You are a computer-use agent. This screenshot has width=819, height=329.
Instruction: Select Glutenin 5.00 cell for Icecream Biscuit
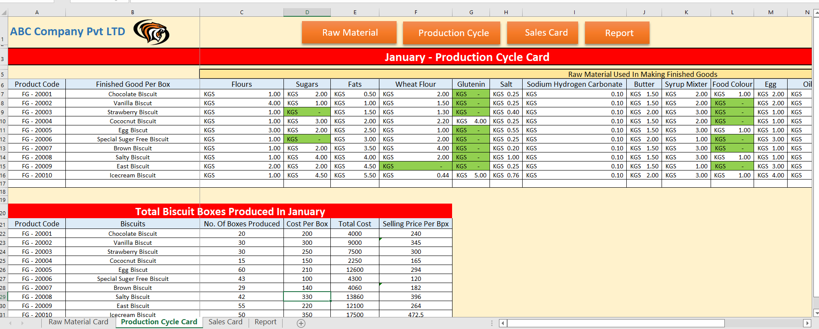pyautogui.click(x=471, y=175)
